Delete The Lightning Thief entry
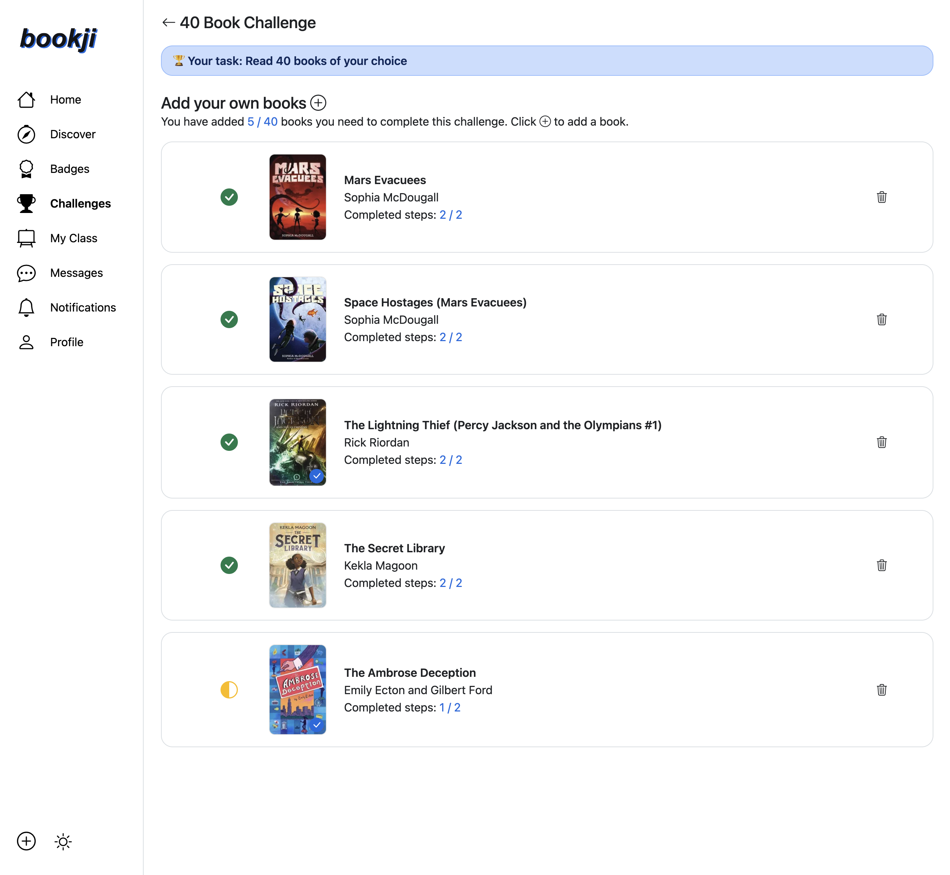 coord(882,442)
